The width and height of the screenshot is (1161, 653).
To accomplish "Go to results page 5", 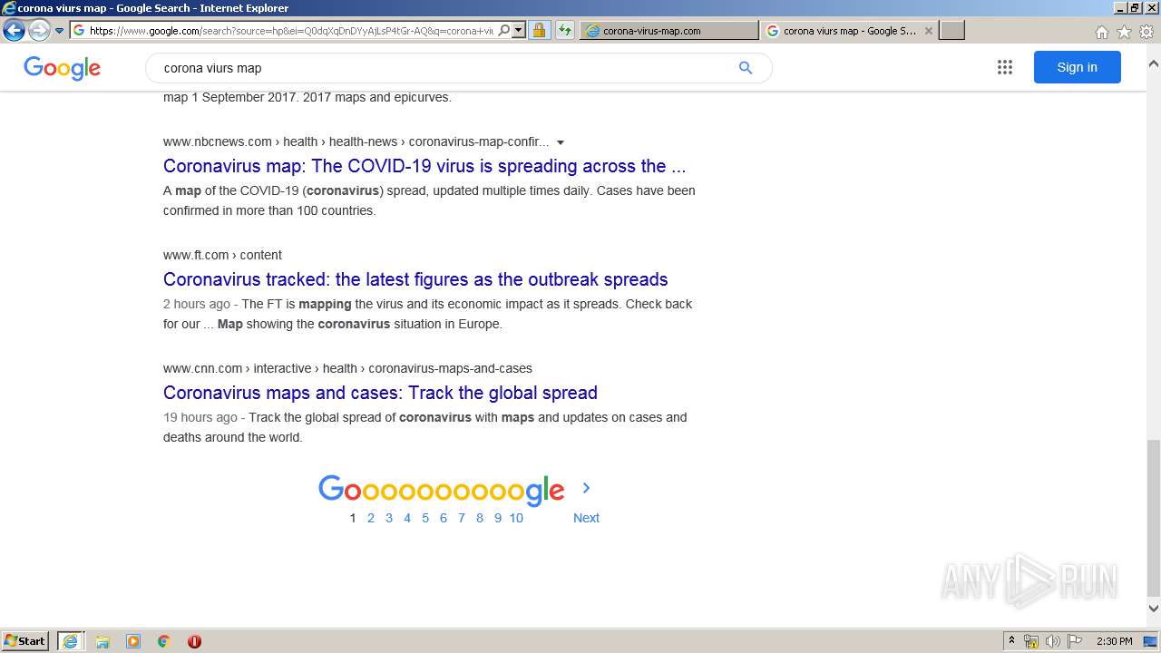I will point(425,518).
